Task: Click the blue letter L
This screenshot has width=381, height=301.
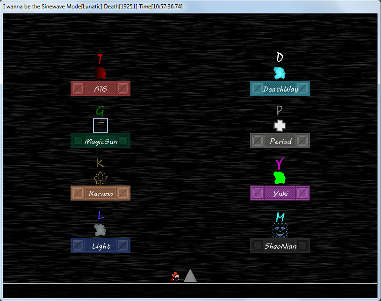Action: pyautogui.click(x=101, y=215)
